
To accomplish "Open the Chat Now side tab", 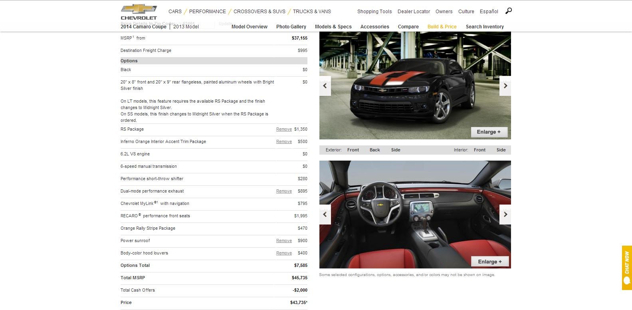I will click(627, 268).
